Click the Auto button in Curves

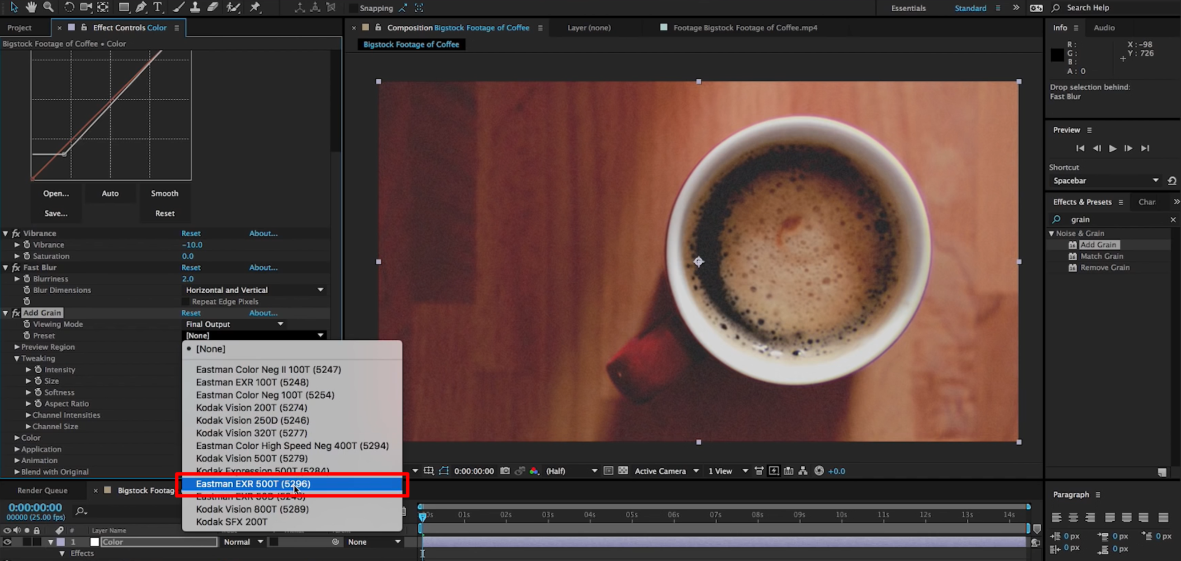click(x=110, y=193)
